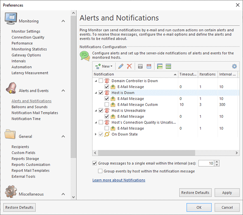Open the New notification dropdown

pos(104,66)
